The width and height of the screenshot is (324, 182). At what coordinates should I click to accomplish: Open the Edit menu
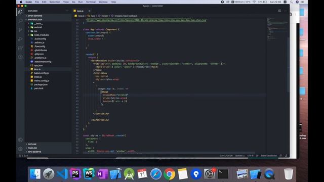(44, 2)
